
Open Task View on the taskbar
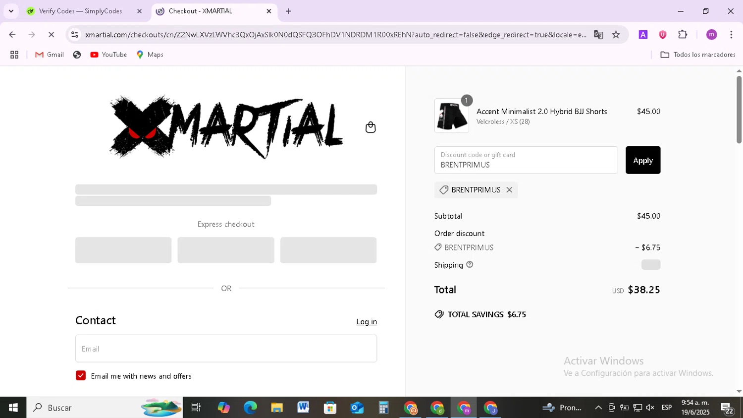196,408
